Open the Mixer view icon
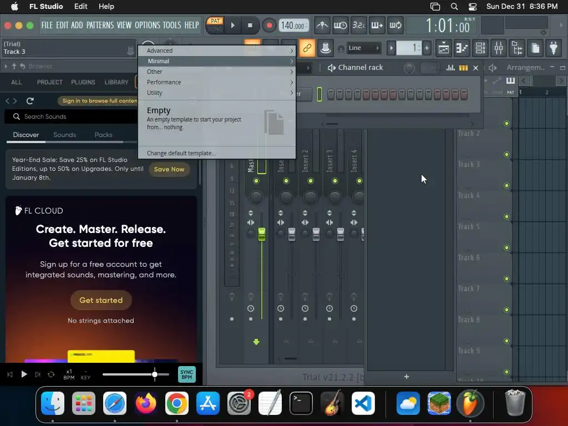 tap(499, 48)
